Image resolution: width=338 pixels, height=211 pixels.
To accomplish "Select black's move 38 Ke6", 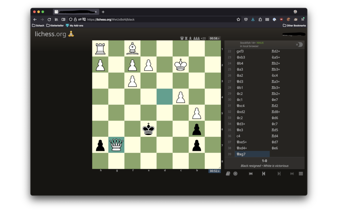I will pos(287,148).
